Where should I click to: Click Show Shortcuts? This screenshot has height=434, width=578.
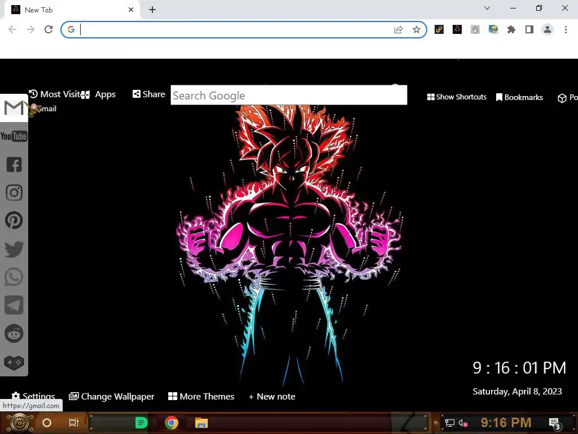[457, 97]
